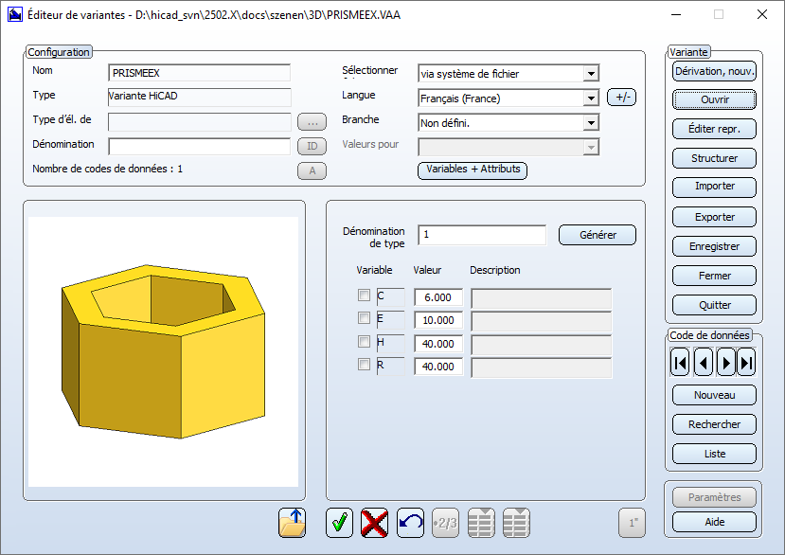The height and width of the screenshot is (555, 785).
Task: Click the red X cancel icon
Action: click(x=375, y=523)
